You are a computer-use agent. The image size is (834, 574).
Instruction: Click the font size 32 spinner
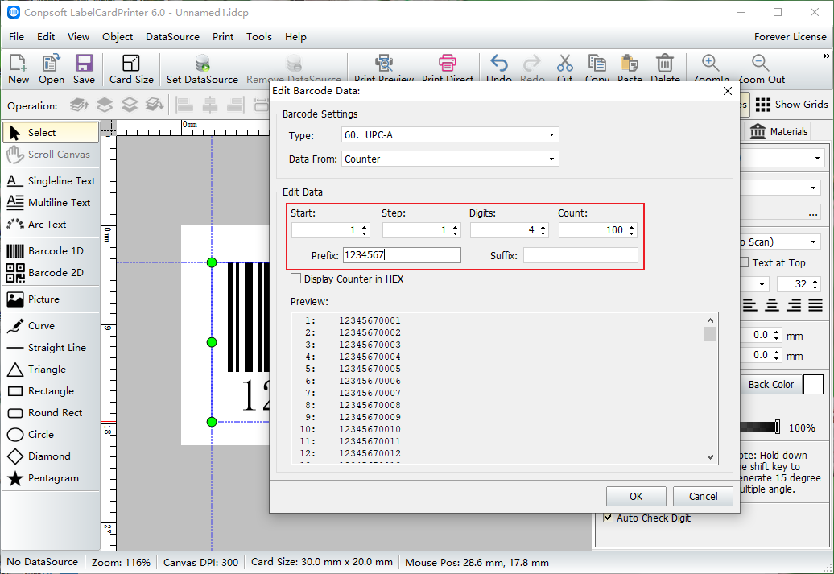[815, 284]
